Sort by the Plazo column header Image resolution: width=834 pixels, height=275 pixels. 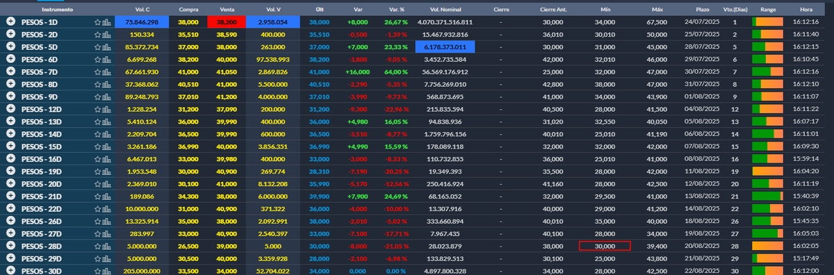[x=703, y=9]
